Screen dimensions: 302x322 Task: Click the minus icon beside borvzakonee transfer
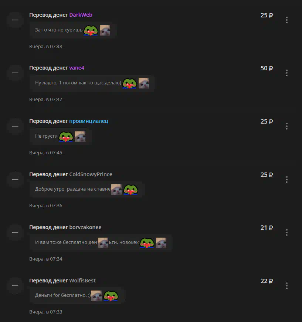(15, 232)
